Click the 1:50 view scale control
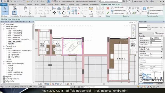This screenshot has width=165, height=93. 40,84
